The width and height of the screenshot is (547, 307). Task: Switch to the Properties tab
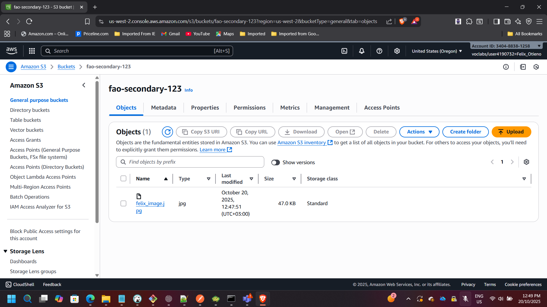205,108
